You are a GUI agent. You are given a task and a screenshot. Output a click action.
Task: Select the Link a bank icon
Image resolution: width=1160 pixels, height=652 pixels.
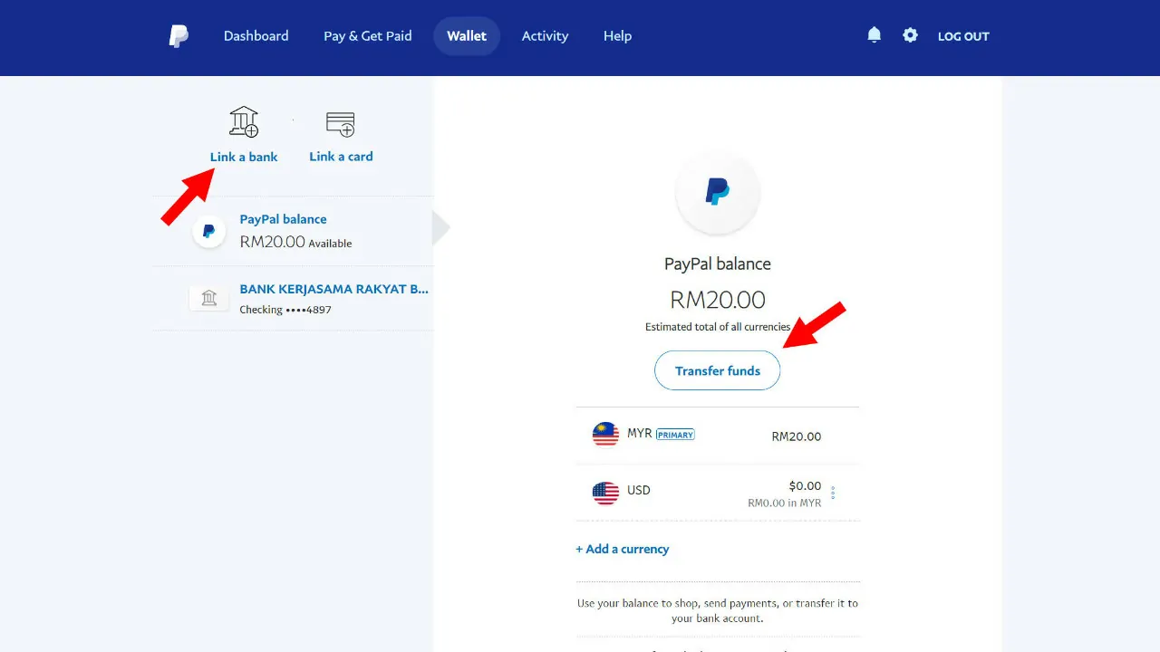pos(243,120)
